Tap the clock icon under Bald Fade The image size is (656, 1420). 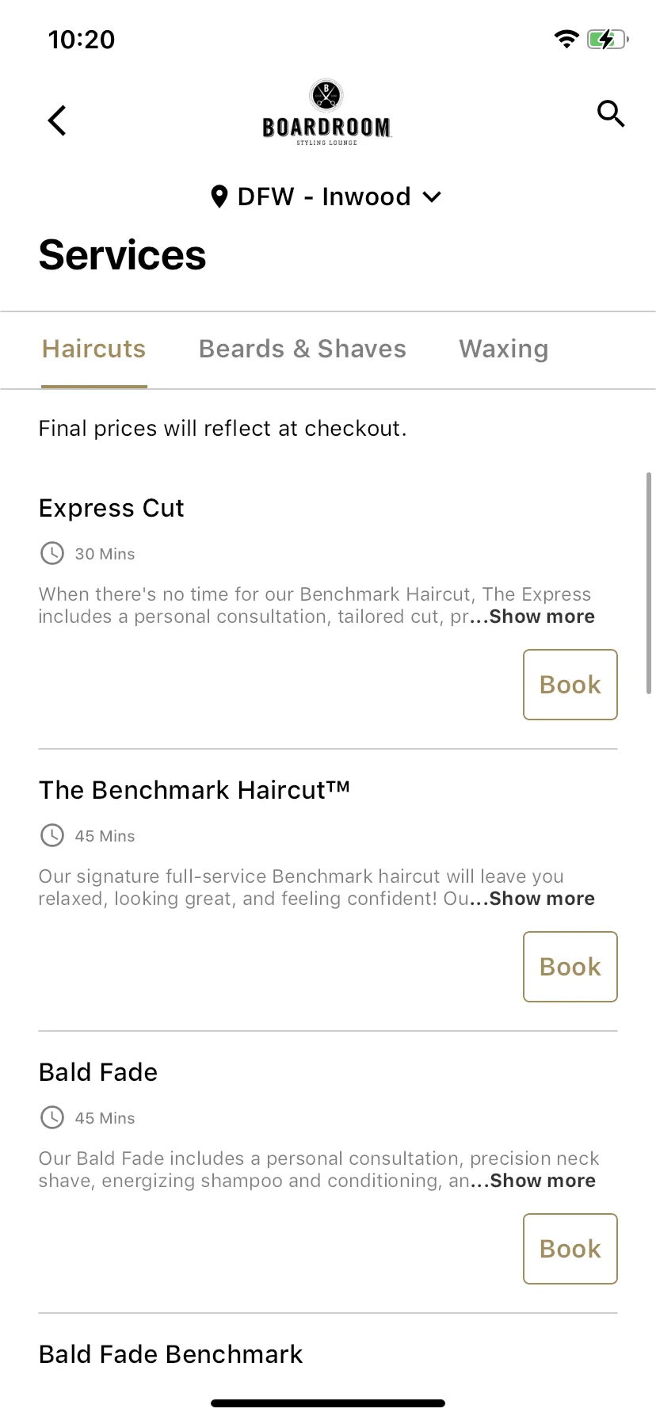click(52, 1117)
